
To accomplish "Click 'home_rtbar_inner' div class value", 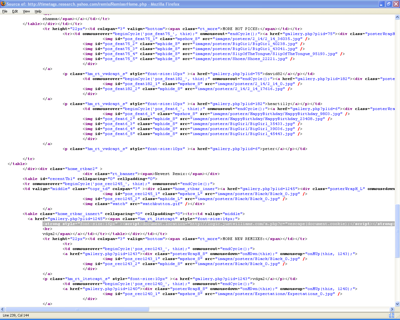I will [x=195, y=189].
